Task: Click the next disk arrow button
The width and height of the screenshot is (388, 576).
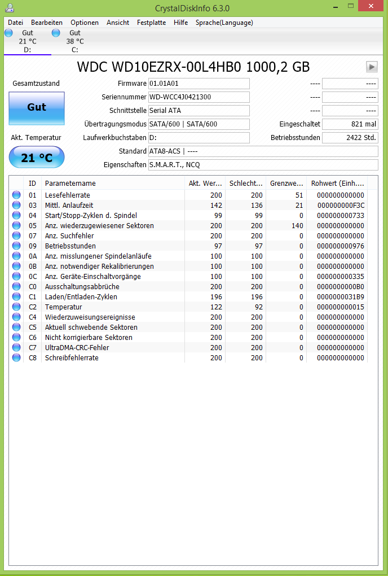Action: coord(372,67)
